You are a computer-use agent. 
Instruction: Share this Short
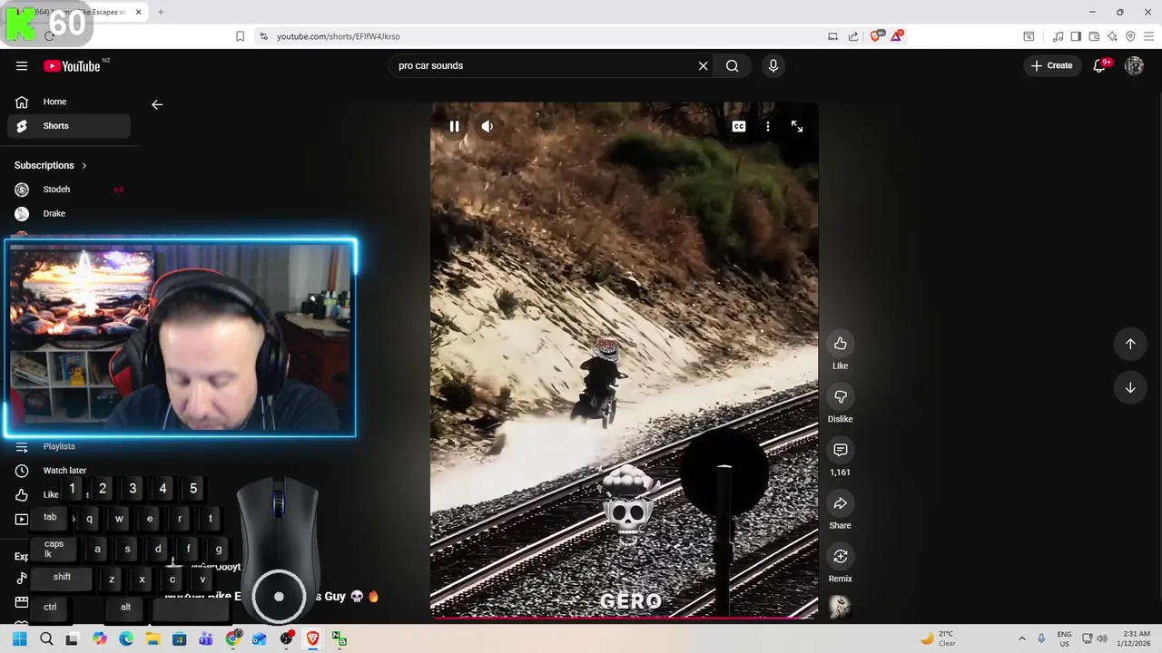click(x=841, y=503)
